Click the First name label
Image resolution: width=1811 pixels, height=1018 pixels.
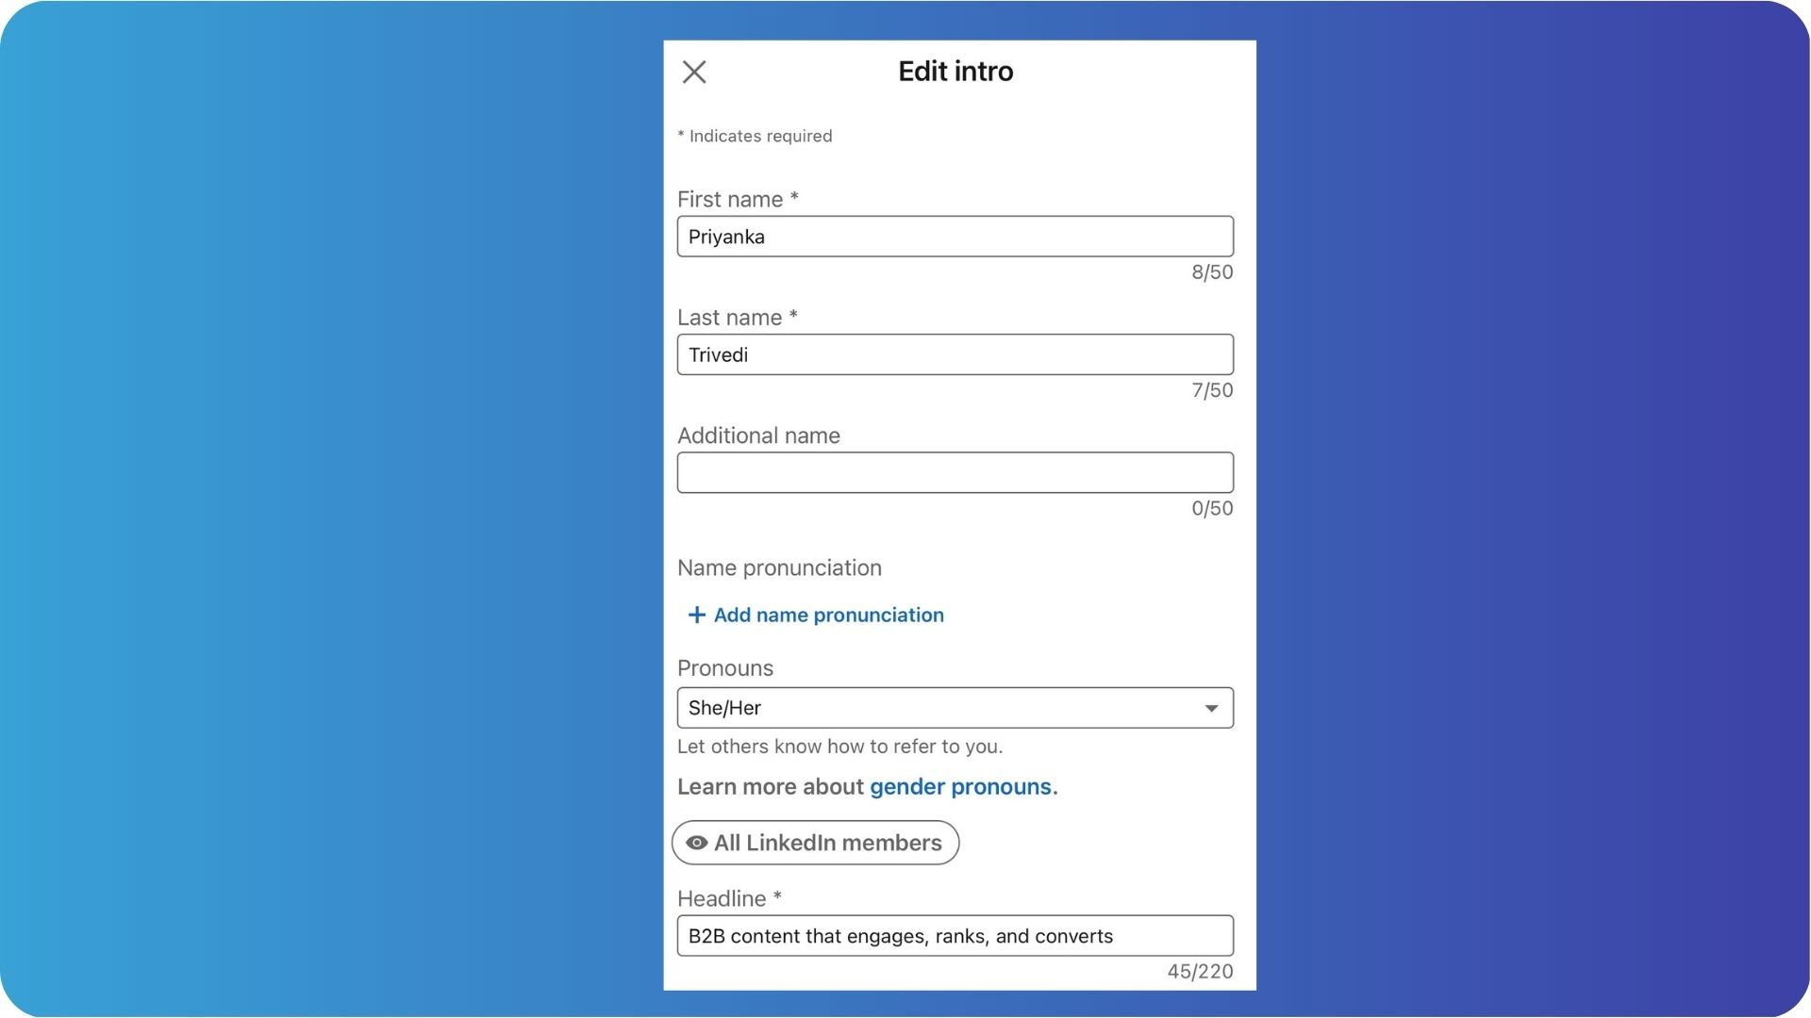click(x=738, y=199)
